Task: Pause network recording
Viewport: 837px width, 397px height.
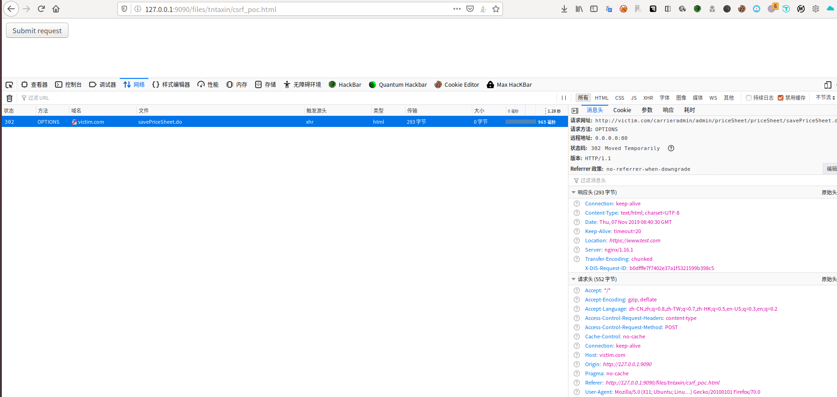Action: (564, 98)
